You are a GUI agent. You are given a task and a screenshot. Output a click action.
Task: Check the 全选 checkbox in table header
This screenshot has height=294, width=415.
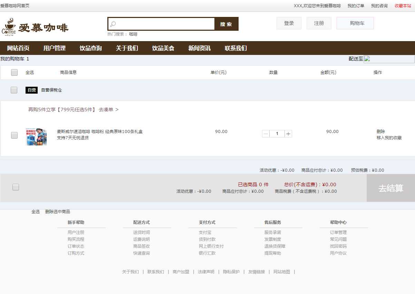click(x=14, y=73)
